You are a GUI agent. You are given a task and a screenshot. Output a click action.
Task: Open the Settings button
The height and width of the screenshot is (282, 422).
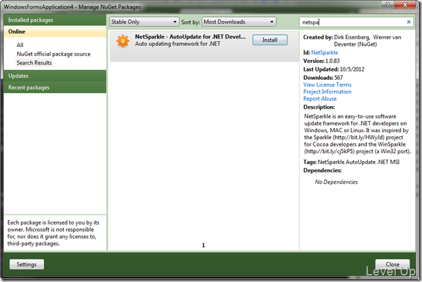26,264
